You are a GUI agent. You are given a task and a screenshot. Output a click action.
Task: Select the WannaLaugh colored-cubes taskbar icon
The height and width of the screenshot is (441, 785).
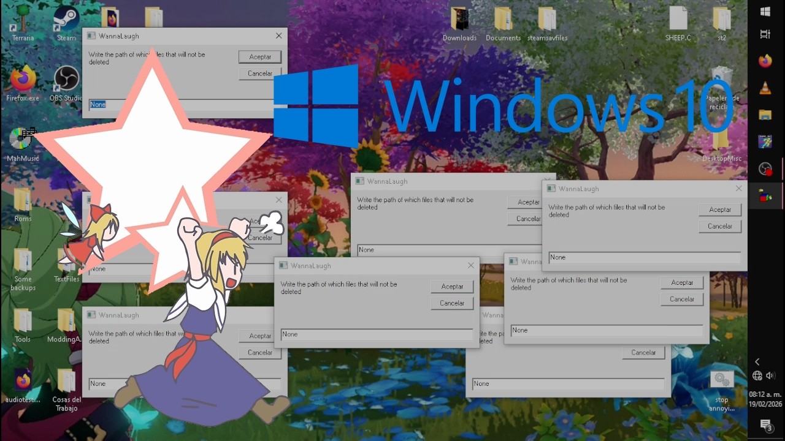coord(765,196)
